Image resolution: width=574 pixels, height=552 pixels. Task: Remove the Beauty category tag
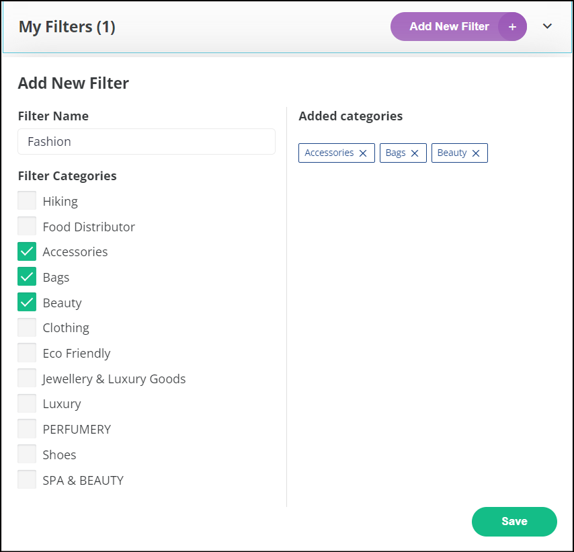pos(475,153)
